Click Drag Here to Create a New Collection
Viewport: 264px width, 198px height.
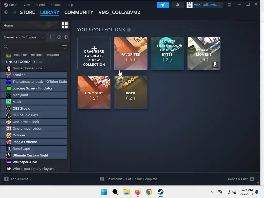[94, 54]
